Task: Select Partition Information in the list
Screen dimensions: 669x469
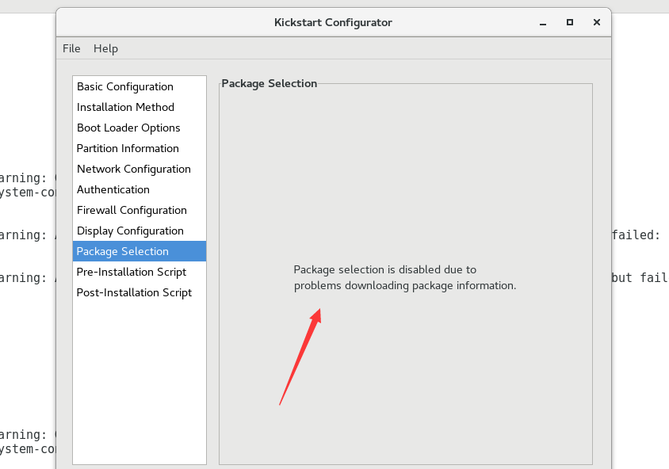Action: coord(140,148)
